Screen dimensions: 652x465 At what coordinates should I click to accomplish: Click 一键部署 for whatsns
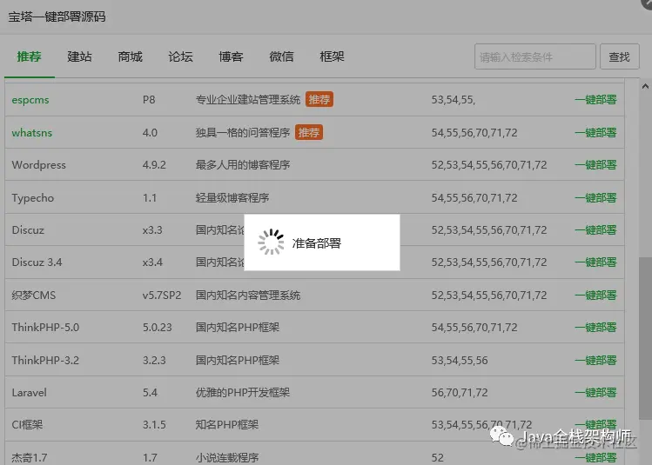point(595,132)
